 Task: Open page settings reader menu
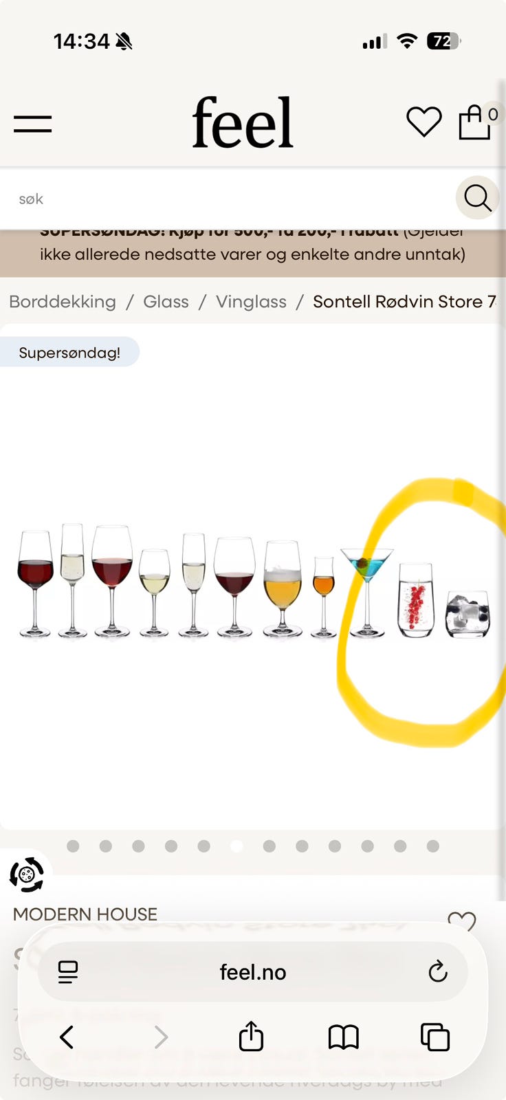tap(68, 971)
